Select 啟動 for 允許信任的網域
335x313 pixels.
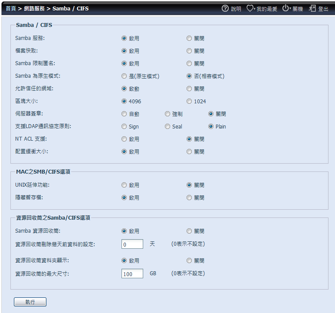tap(124, 89)
